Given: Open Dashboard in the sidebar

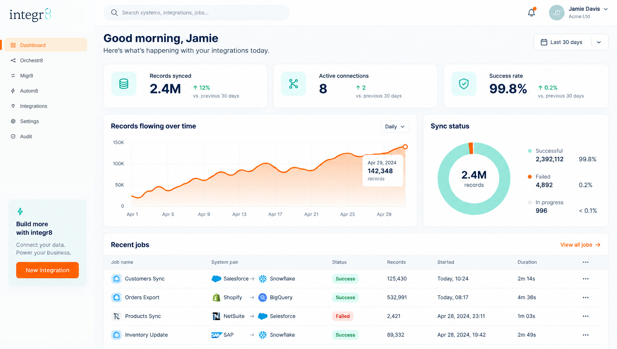Looking at the screenshot, I should [46, 45].
